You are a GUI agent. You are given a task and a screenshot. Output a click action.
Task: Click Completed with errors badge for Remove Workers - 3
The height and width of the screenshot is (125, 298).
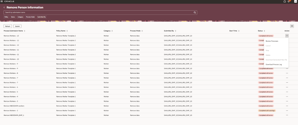(266, 101)
